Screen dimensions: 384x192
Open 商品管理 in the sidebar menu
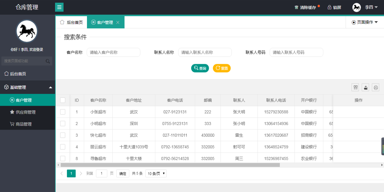[x=27, y=124]
